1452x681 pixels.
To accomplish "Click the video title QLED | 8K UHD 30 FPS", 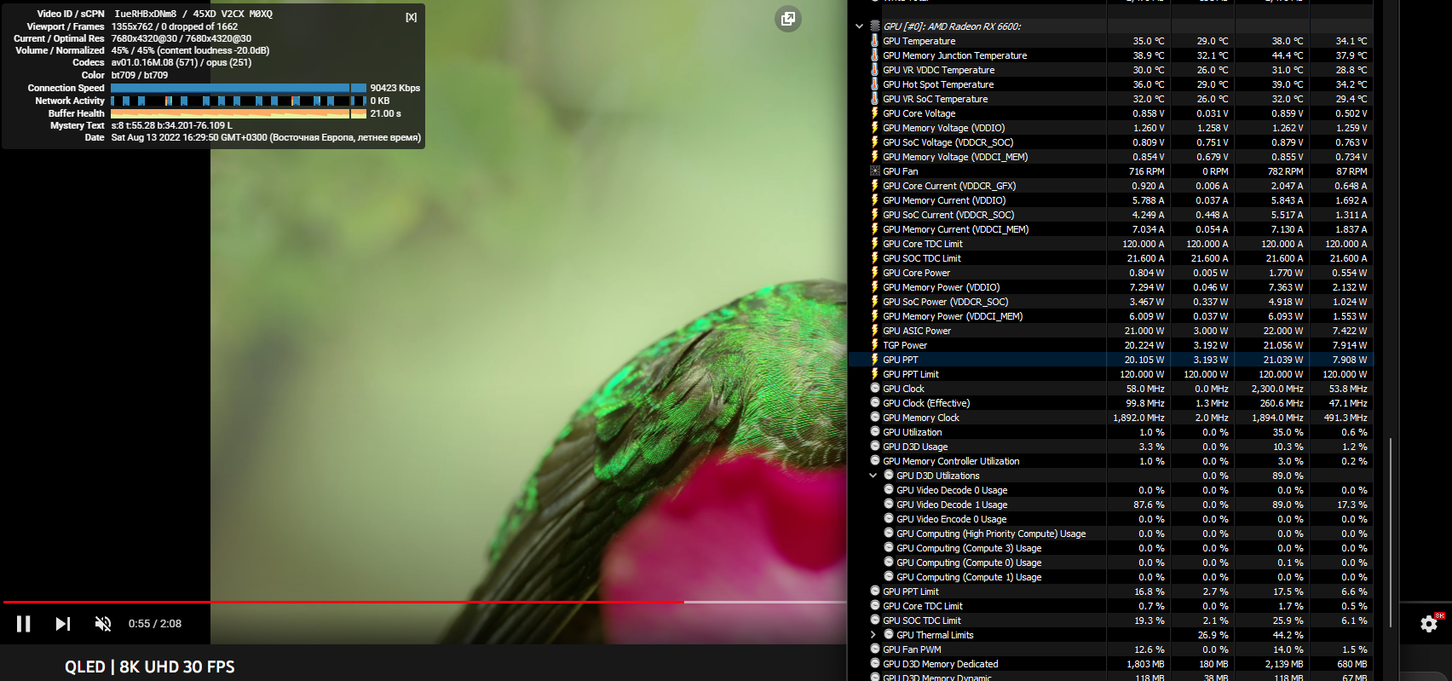I will pyautogui.click(x=150, y=667).
